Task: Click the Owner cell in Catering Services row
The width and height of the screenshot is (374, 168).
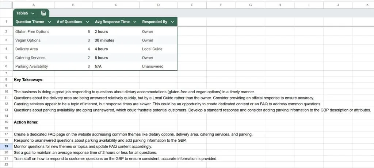Action: point(159,58)
